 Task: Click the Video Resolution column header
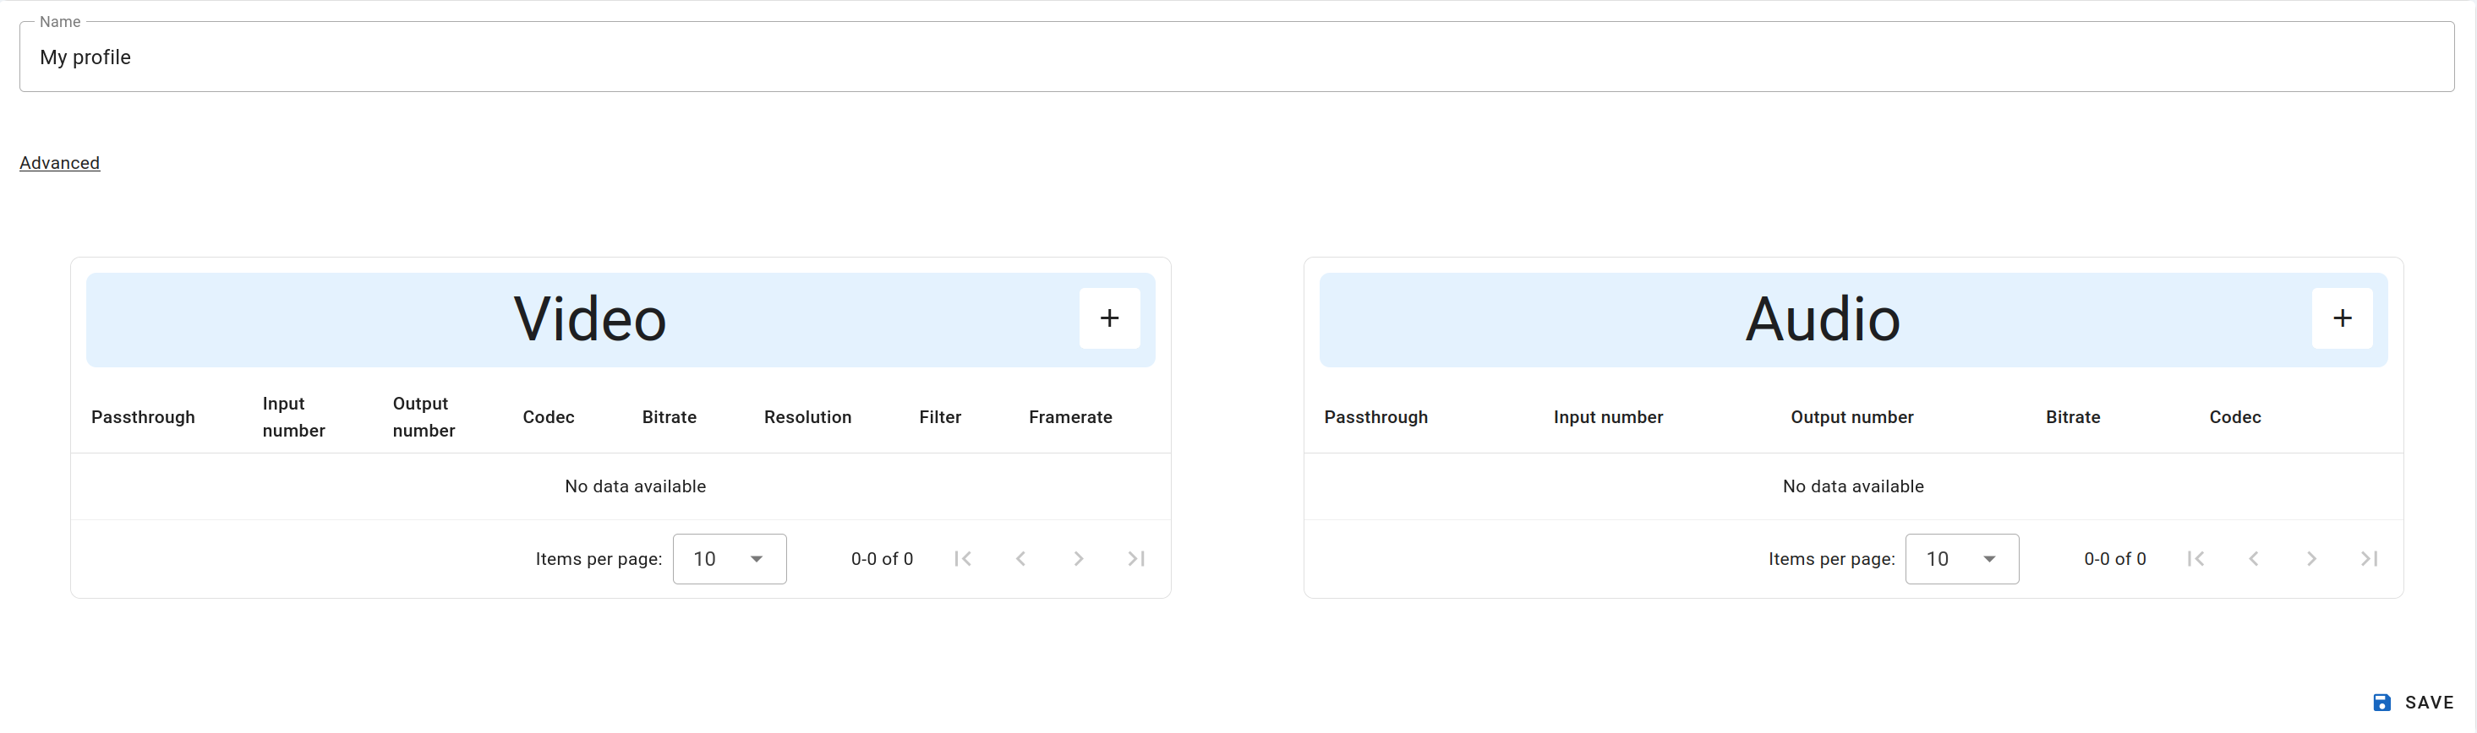coord(807,417)
